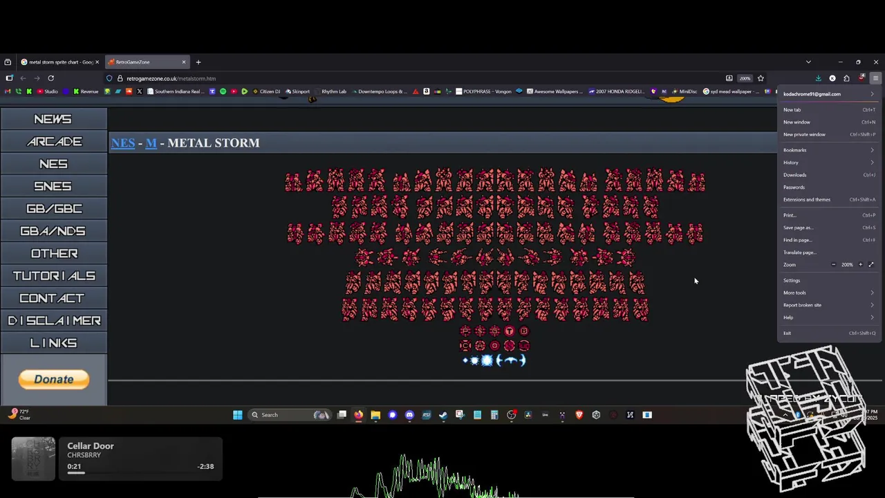Click the back navigation arrow
Viewport: 885px width, 498px height.
23,78
